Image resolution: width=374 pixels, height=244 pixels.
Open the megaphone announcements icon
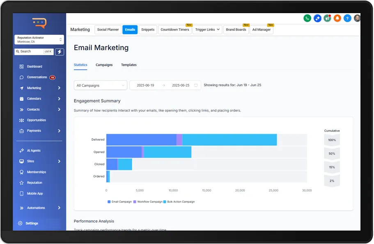point(327,18)
